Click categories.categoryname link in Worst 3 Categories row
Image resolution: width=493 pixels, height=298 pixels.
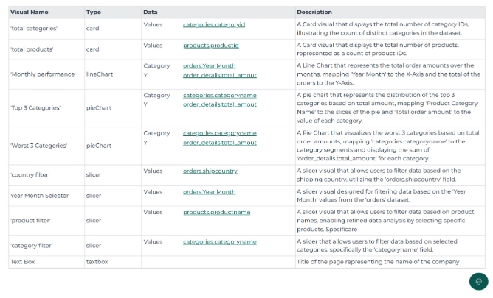tap(220, 133)
